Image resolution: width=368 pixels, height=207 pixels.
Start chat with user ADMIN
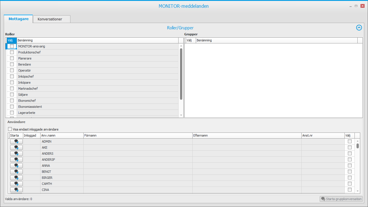(x=16, y=141)
